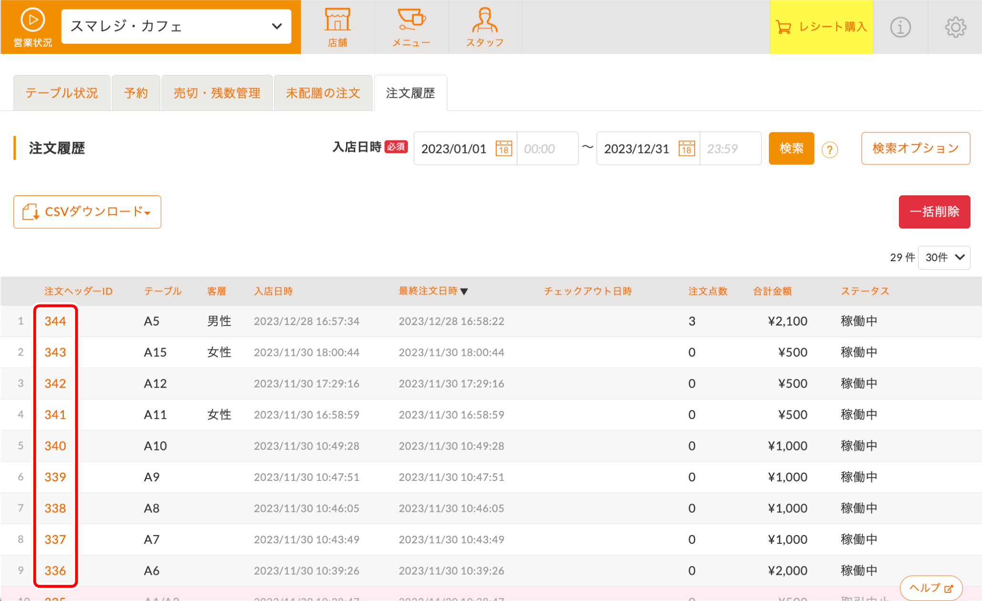982x601 pixels.
Task: Switch to the 予約 tab
Action: click(x=136, y=93)
